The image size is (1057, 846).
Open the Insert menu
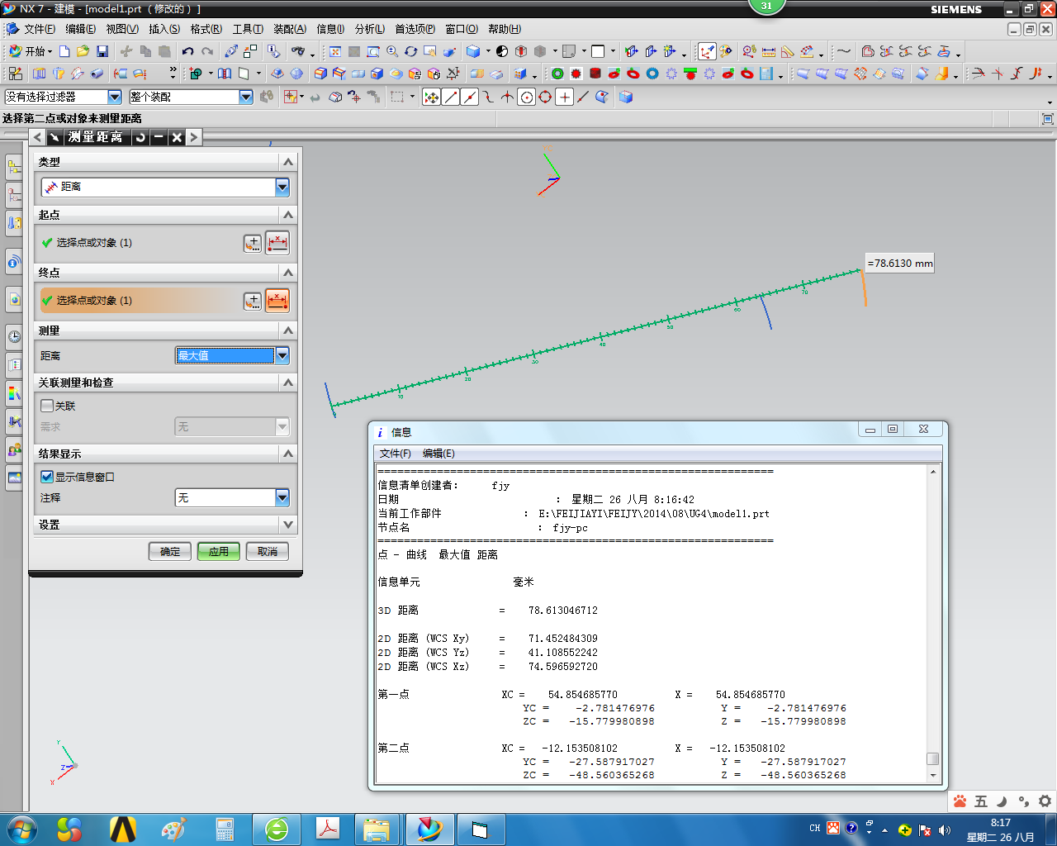164,29
